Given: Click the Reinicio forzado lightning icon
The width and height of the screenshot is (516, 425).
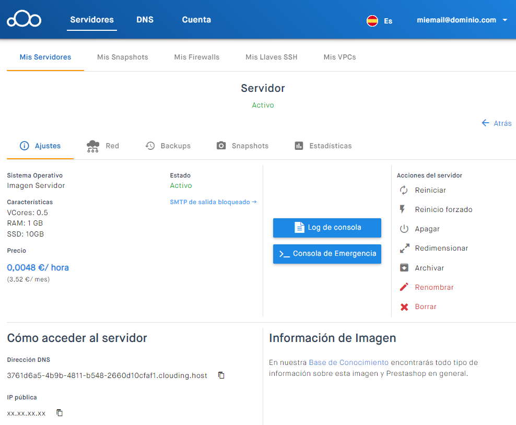Looking at the screenshot, I should (403, 209).
